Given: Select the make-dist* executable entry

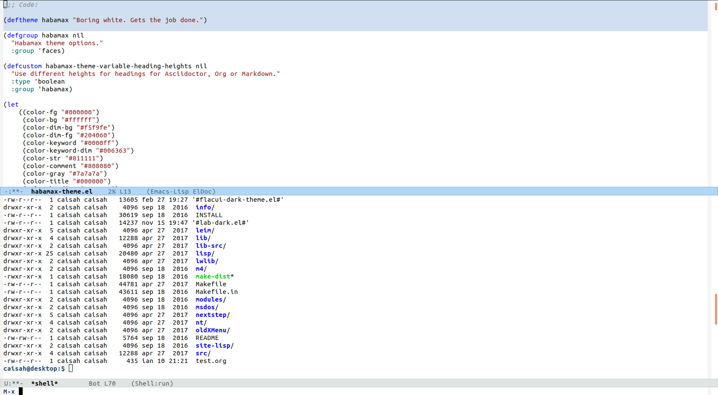Looking at the screenshot, I should tap(214, 276).
